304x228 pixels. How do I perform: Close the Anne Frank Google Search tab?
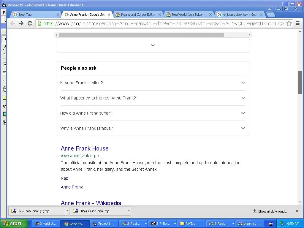pyautogui.click(x=109, y=15)
